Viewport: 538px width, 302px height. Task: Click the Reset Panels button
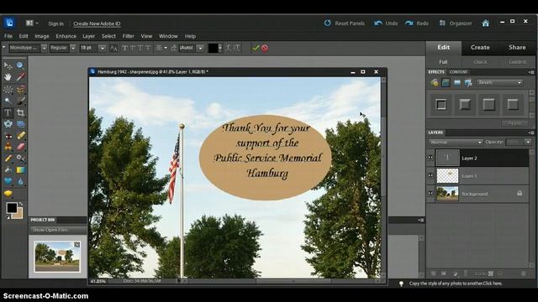tap(344, 23)
